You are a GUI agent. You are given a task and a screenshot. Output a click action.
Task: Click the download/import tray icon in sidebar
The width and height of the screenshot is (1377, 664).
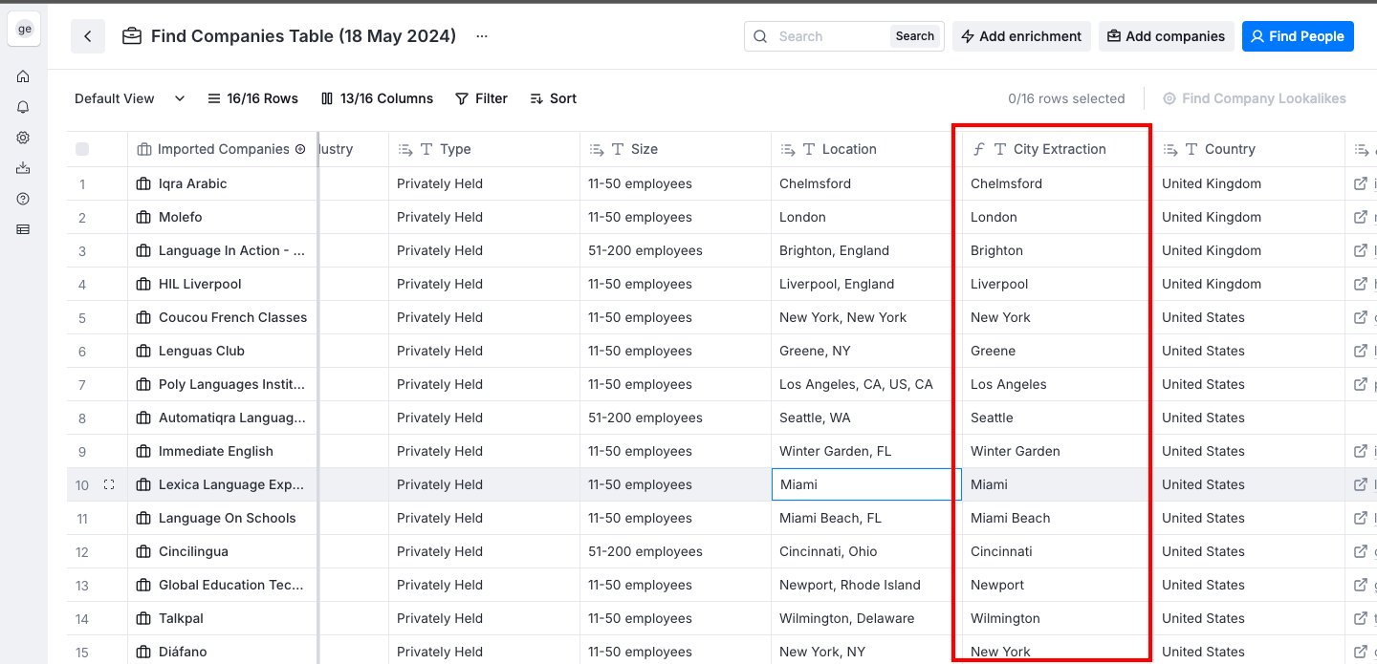(x=23, y=168)
